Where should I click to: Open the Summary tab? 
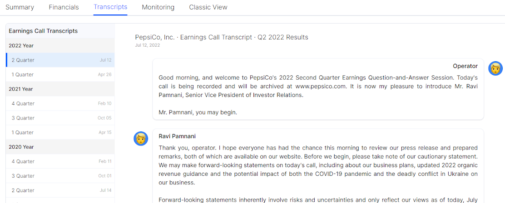tap(20, 7)
